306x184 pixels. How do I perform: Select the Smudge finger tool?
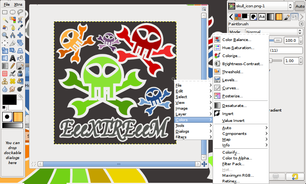click(x=13, y=89)
